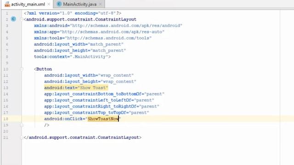This screenshot has height=165, width=294.
Task: Click android:layout_width="match_parent" attribute
Action: [79, 44]
